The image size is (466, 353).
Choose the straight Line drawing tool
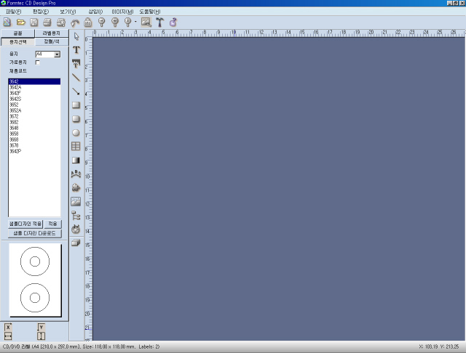coord(76,77)
